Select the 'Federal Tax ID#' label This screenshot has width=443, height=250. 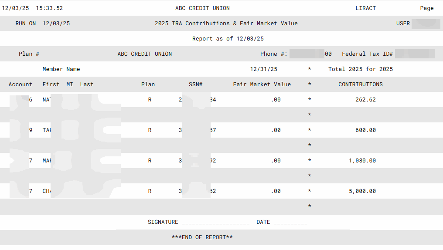367,54
